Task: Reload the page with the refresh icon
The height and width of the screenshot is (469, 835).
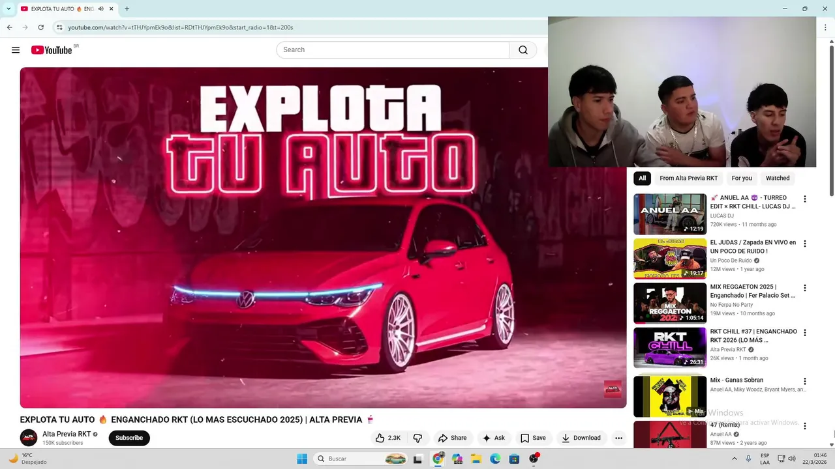Action: [41, 27]
